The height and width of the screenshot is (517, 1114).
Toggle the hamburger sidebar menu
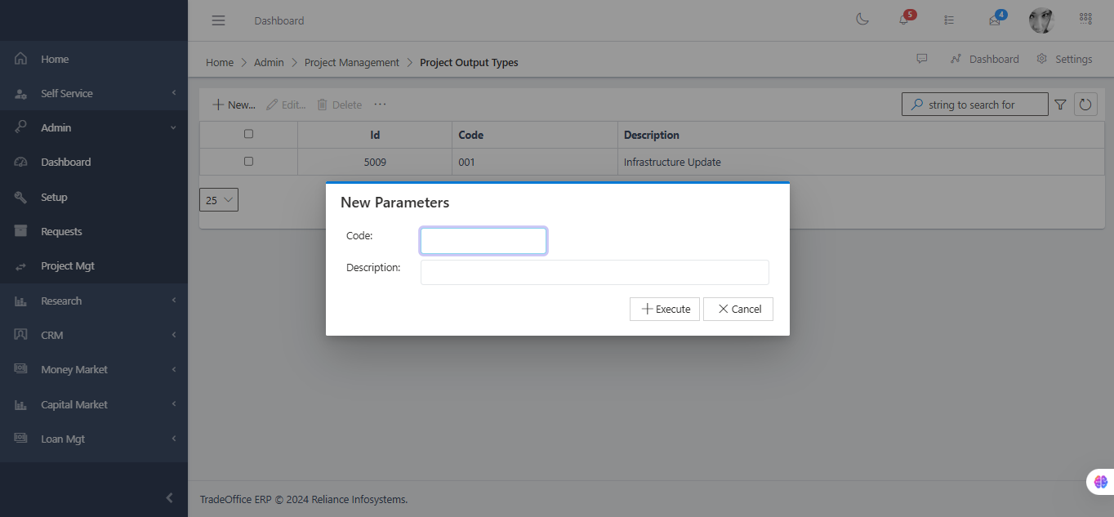tap(218, 20)
